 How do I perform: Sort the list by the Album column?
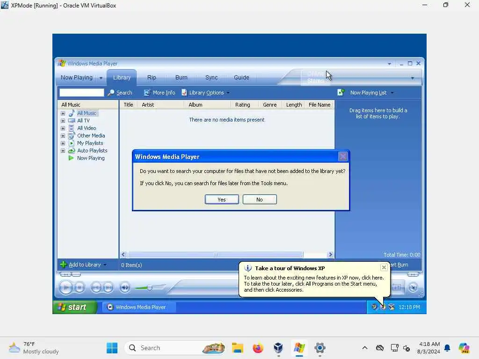207,105
